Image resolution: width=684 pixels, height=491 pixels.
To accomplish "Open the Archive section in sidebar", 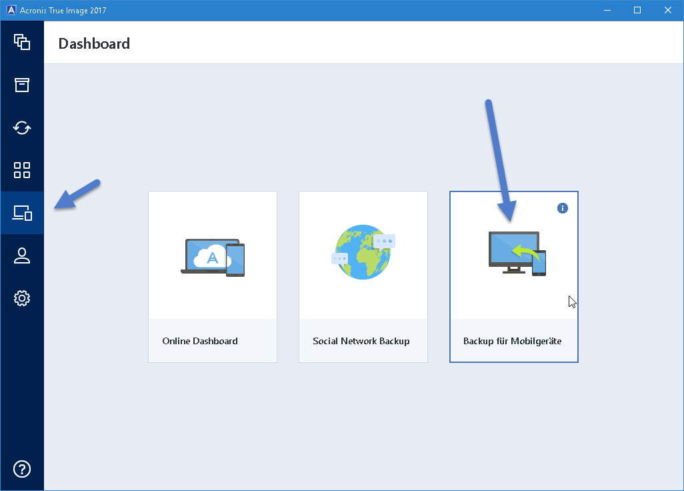I will 22,85.
